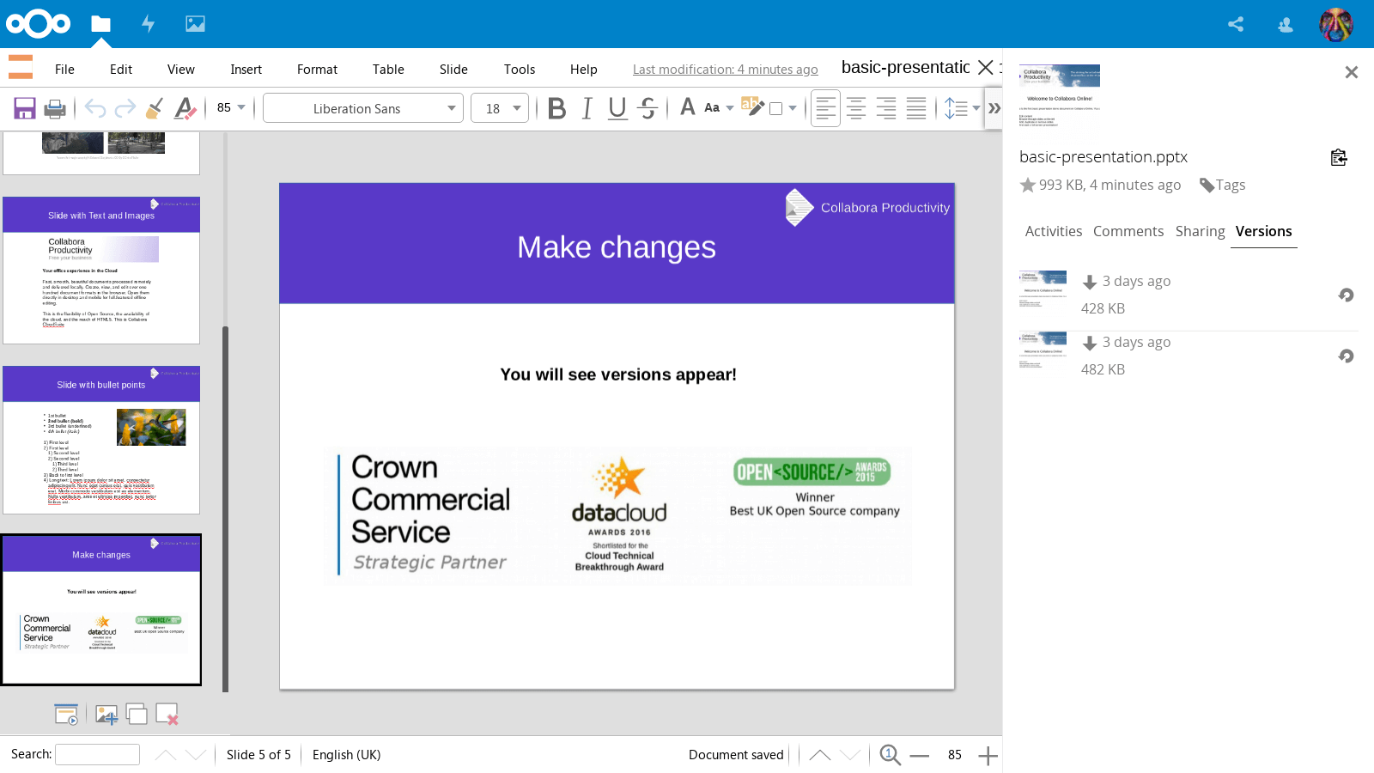Open the View menu
The image size is (1374, 773).
pos(181,70)
